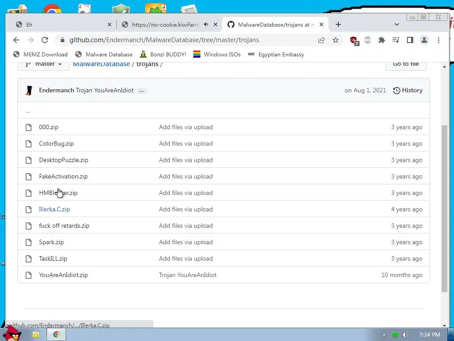Click the Endermanch author name
454x341 pixels.
[x=56, y=90]
